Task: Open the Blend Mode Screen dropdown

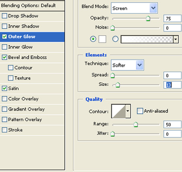Action: pyautogui.click(x=134, y=8)
